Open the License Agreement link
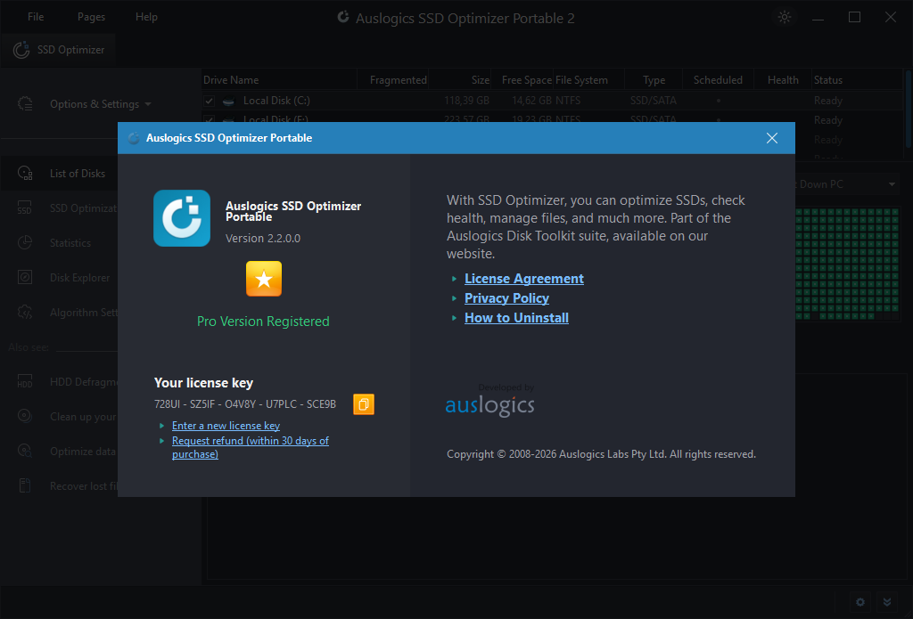Screen dimensions: 913x619 click(524, 279)
